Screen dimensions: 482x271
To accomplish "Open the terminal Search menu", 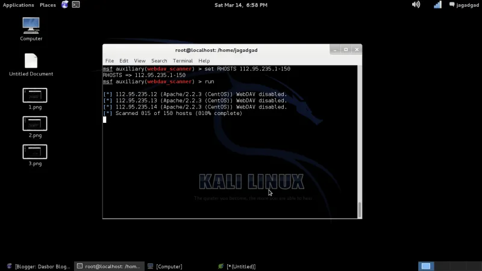I will pyautogui.click(x=159, y=61).
